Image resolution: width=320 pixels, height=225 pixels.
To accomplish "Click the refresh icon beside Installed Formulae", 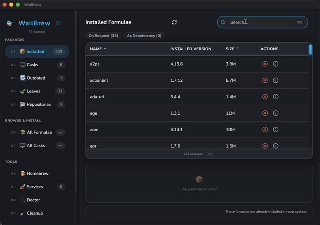I will pyautogui.click(x=174, y=22).
